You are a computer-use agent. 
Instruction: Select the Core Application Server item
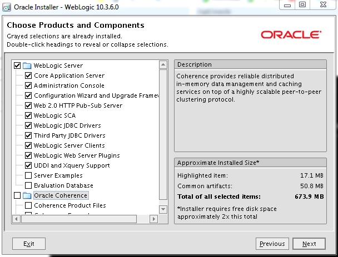[69, 75]
